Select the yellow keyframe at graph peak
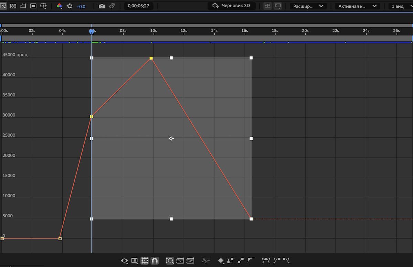413x267 pixels. pos(151,58)
